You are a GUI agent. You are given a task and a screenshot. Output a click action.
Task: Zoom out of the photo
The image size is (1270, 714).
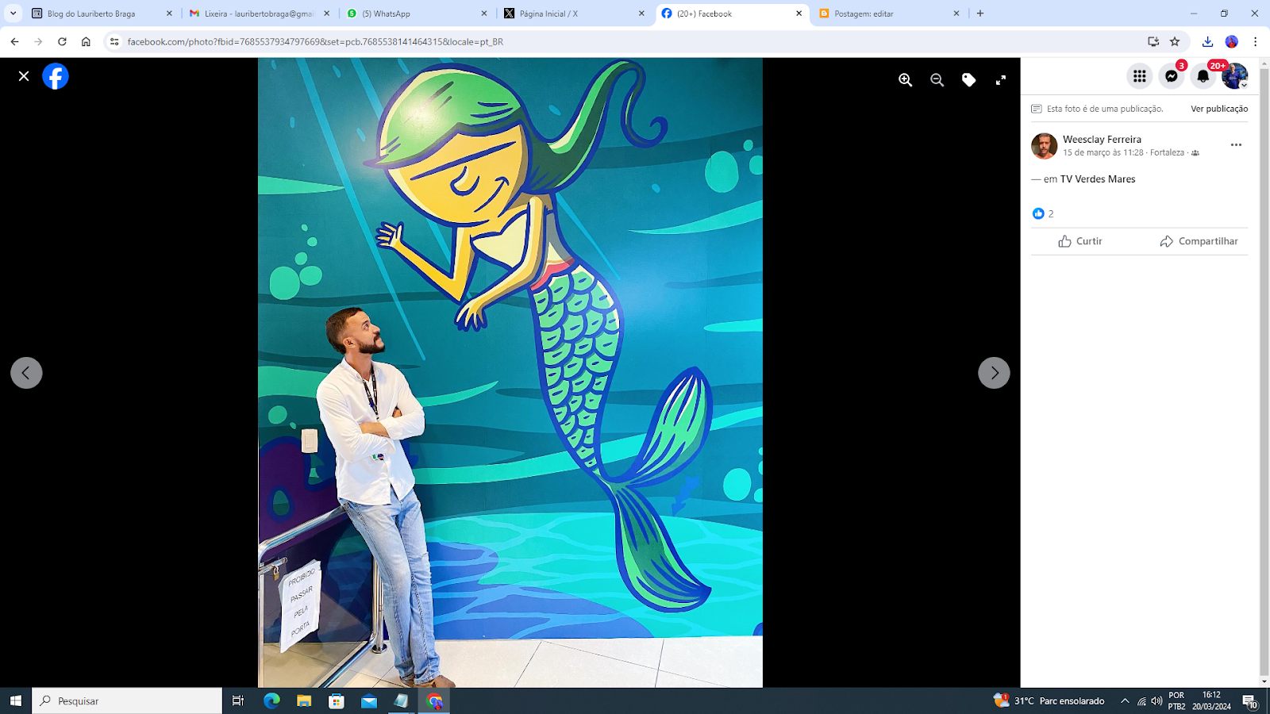coord(937,80)
